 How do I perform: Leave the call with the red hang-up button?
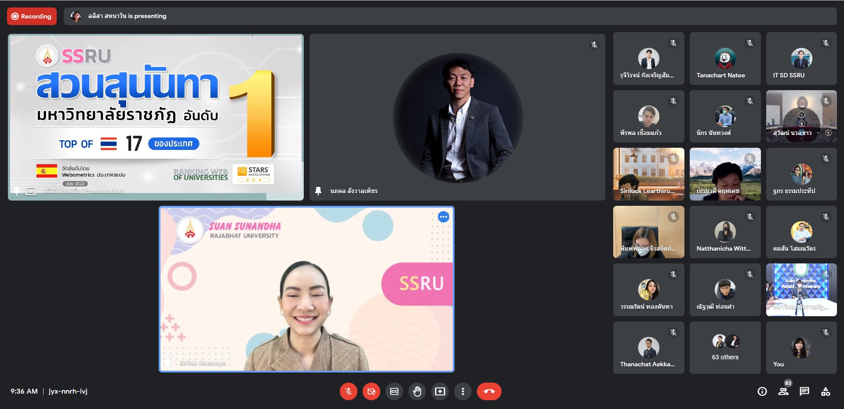pos(489,391)
